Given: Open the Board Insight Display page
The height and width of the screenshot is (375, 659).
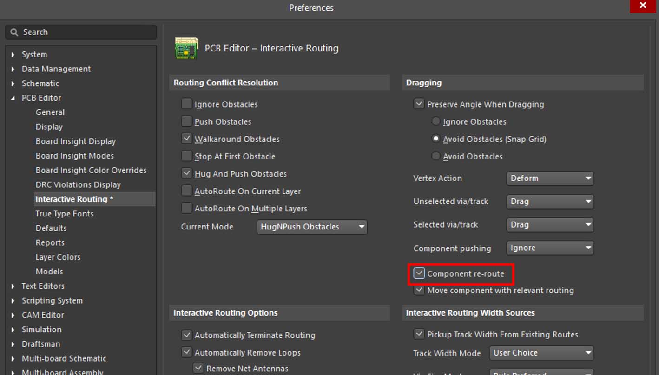Looking at the screenshot, I should (x=75, y=141).
